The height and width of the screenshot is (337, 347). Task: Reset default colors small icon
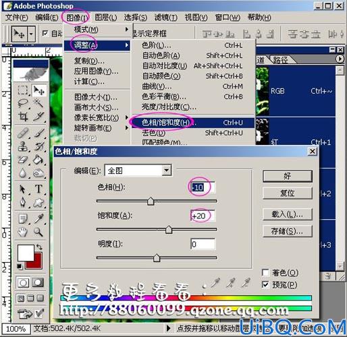coord(20,266)
